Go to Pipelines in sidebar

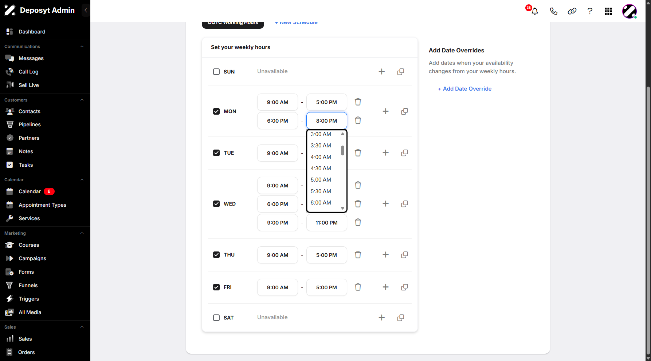(30, 124)
